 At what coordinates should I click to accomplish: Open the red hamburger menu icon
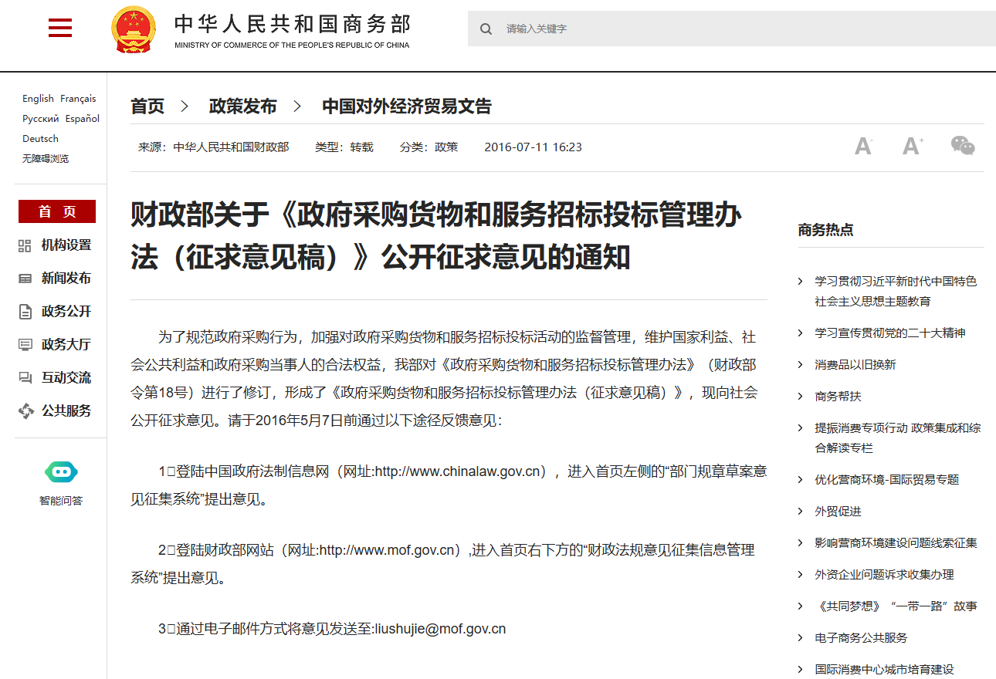point(59,29)
